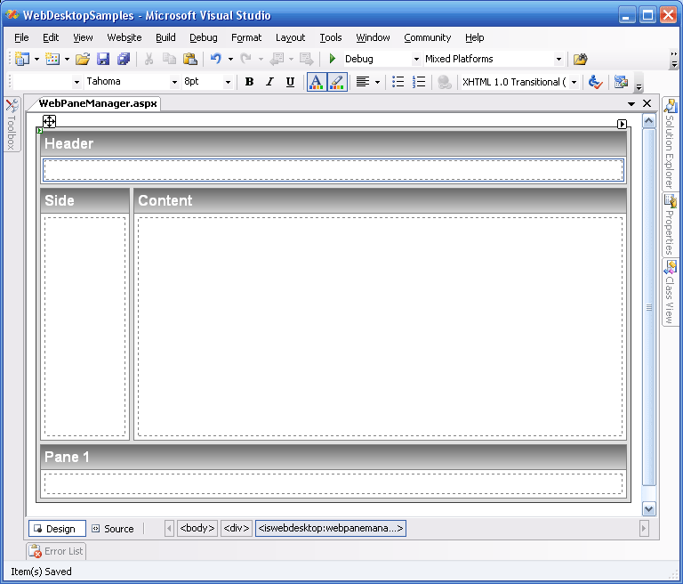Click the green Start Debugging arrow
The height and width of the screenshot is (584, 683).
click(x=333, y=59)
